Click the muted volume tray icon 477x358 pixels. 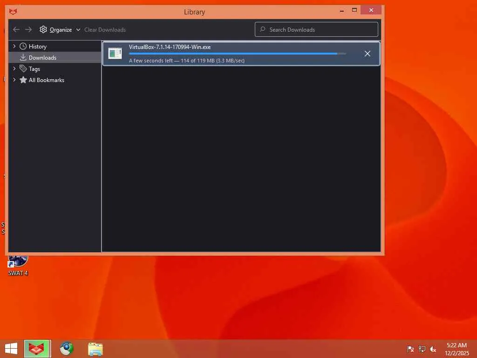(433, 349)
